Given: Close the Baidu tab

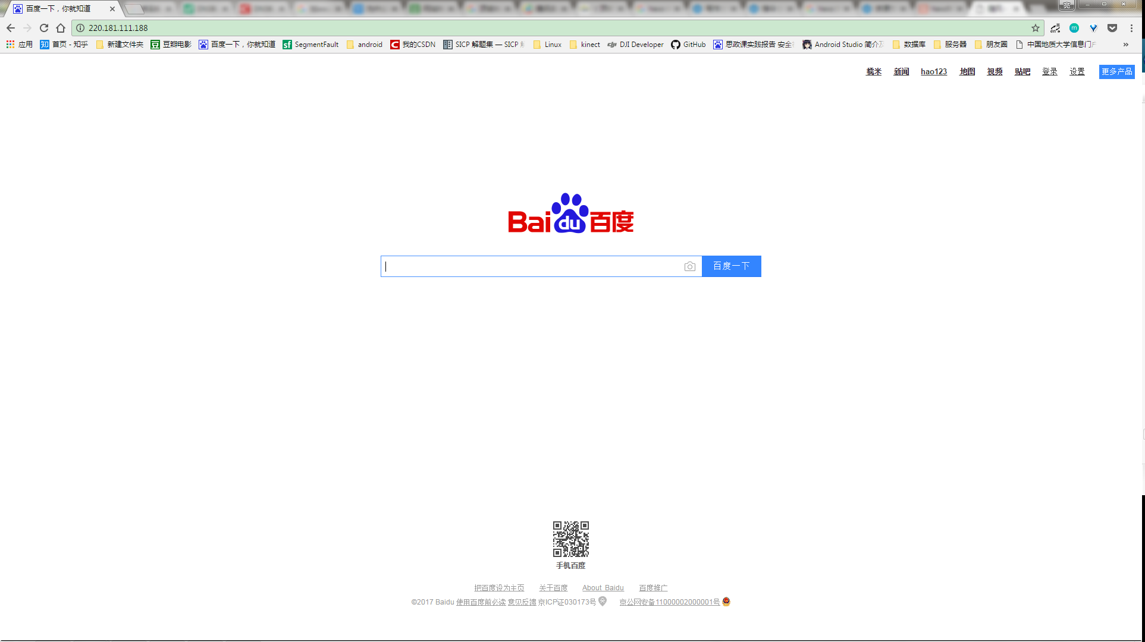Looking at the screenshot, I should pyautogui.click(x=112, y=9).
